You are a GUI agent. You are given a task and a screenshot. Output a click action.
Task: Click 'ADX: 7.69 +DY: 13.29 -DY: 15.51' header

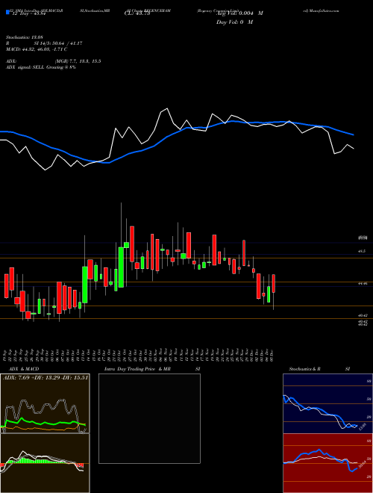[46, 377]
